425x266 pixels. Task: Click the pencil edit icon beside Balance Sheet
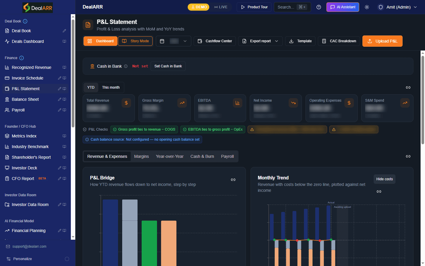tap(60, 99)
